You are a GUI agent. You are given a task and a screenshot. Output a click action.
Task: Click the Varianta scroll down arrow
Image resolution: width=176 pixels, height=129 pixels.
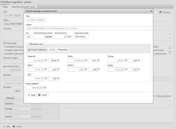pyautogui.click(x=170, y=37)
